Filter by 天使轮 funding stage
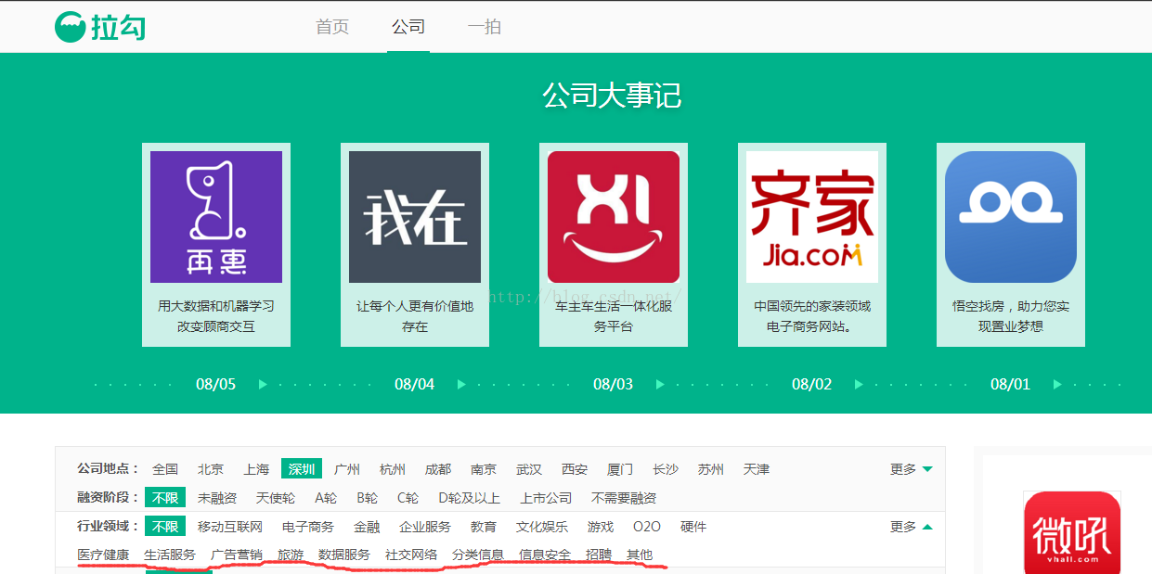This screenshot has height=574, width=1152. [x=276, y=498]
